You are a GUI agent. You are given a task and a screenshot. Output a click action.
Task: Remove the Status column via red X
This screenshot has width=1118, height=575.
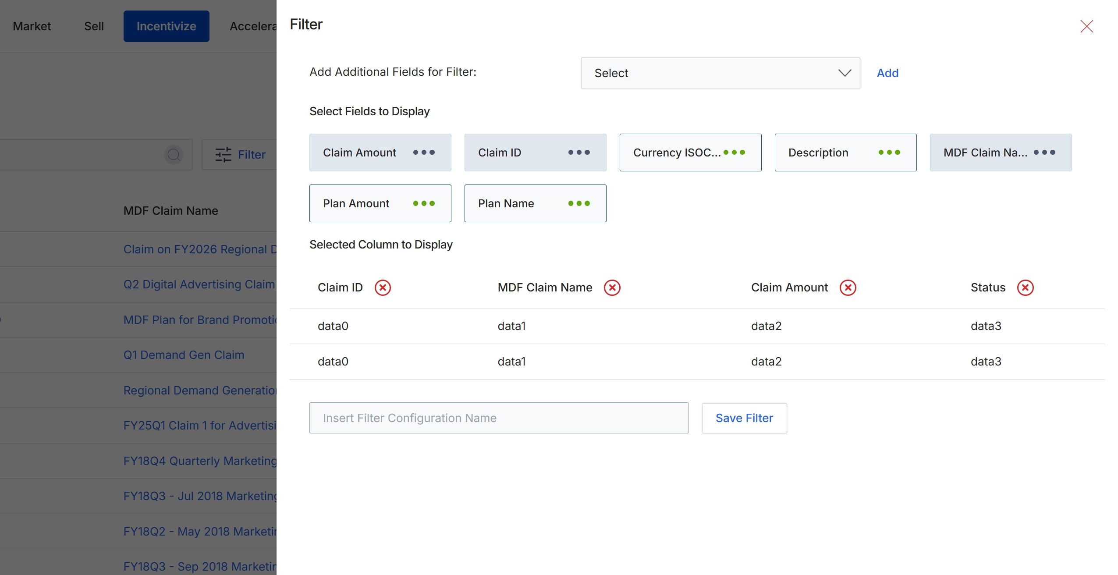tap(1026, 287)
